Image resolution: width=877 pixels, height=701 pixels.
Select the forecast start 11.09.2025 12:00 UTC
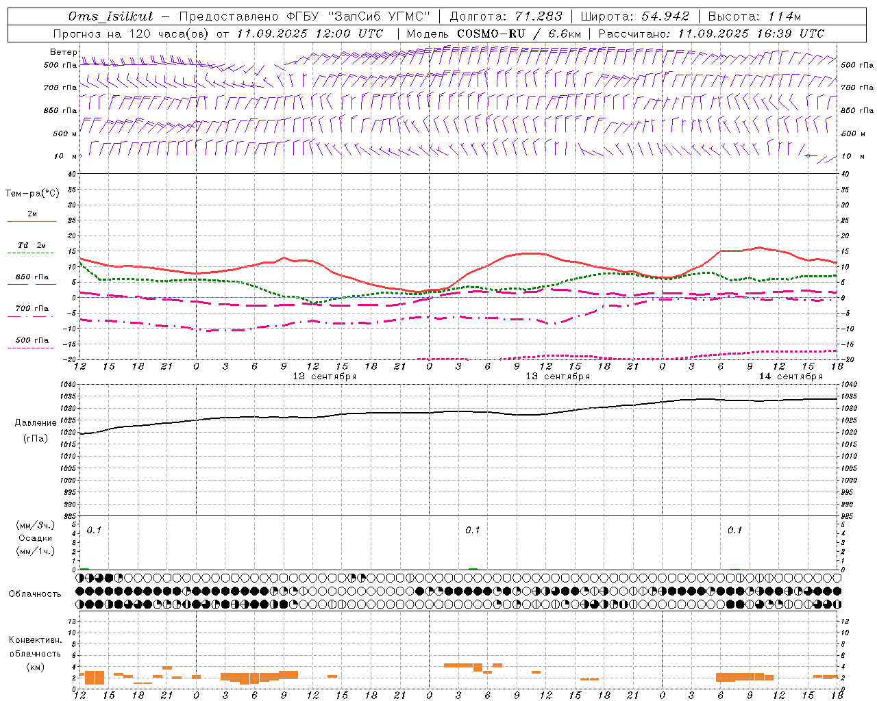pos(310,34)
